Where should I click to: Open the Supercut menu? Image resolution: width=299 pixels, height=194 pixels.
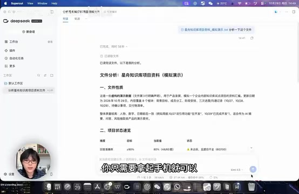click(x=17, y=3)
